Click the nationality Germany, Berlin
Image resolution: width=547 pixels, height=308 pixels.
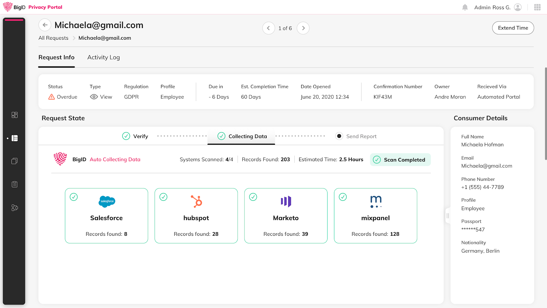tap(480, 251)
